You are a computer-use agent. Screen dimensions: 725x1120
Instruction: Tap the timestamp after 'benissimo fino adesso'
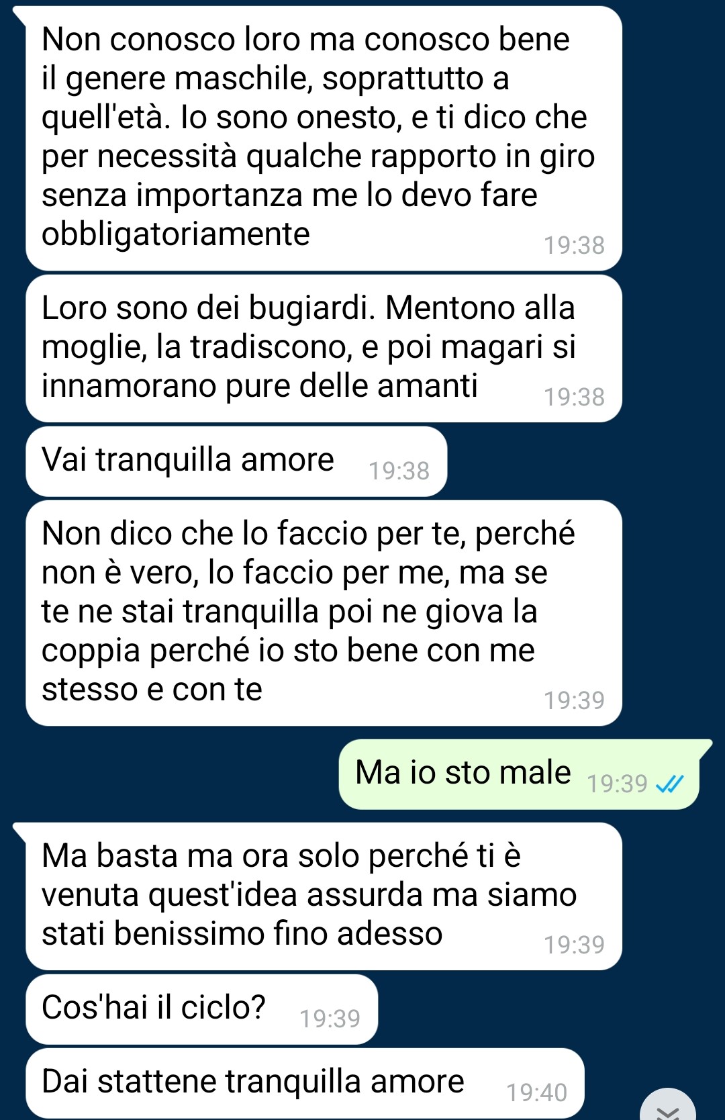pyautogui.click(x=574, y=945)
